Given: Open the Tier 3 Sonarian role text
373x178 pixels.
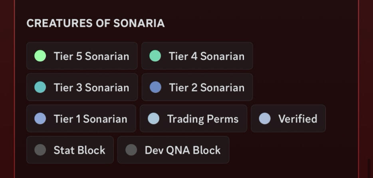Looking at the screenshot, I should coord(91,87).
